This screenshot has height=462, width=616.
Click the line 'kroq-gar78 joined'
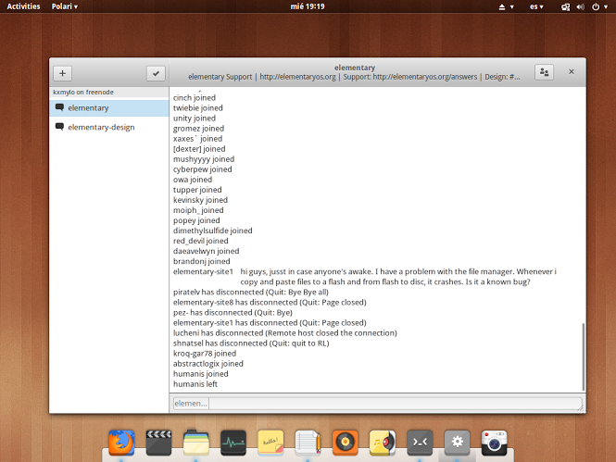[205, 354]
